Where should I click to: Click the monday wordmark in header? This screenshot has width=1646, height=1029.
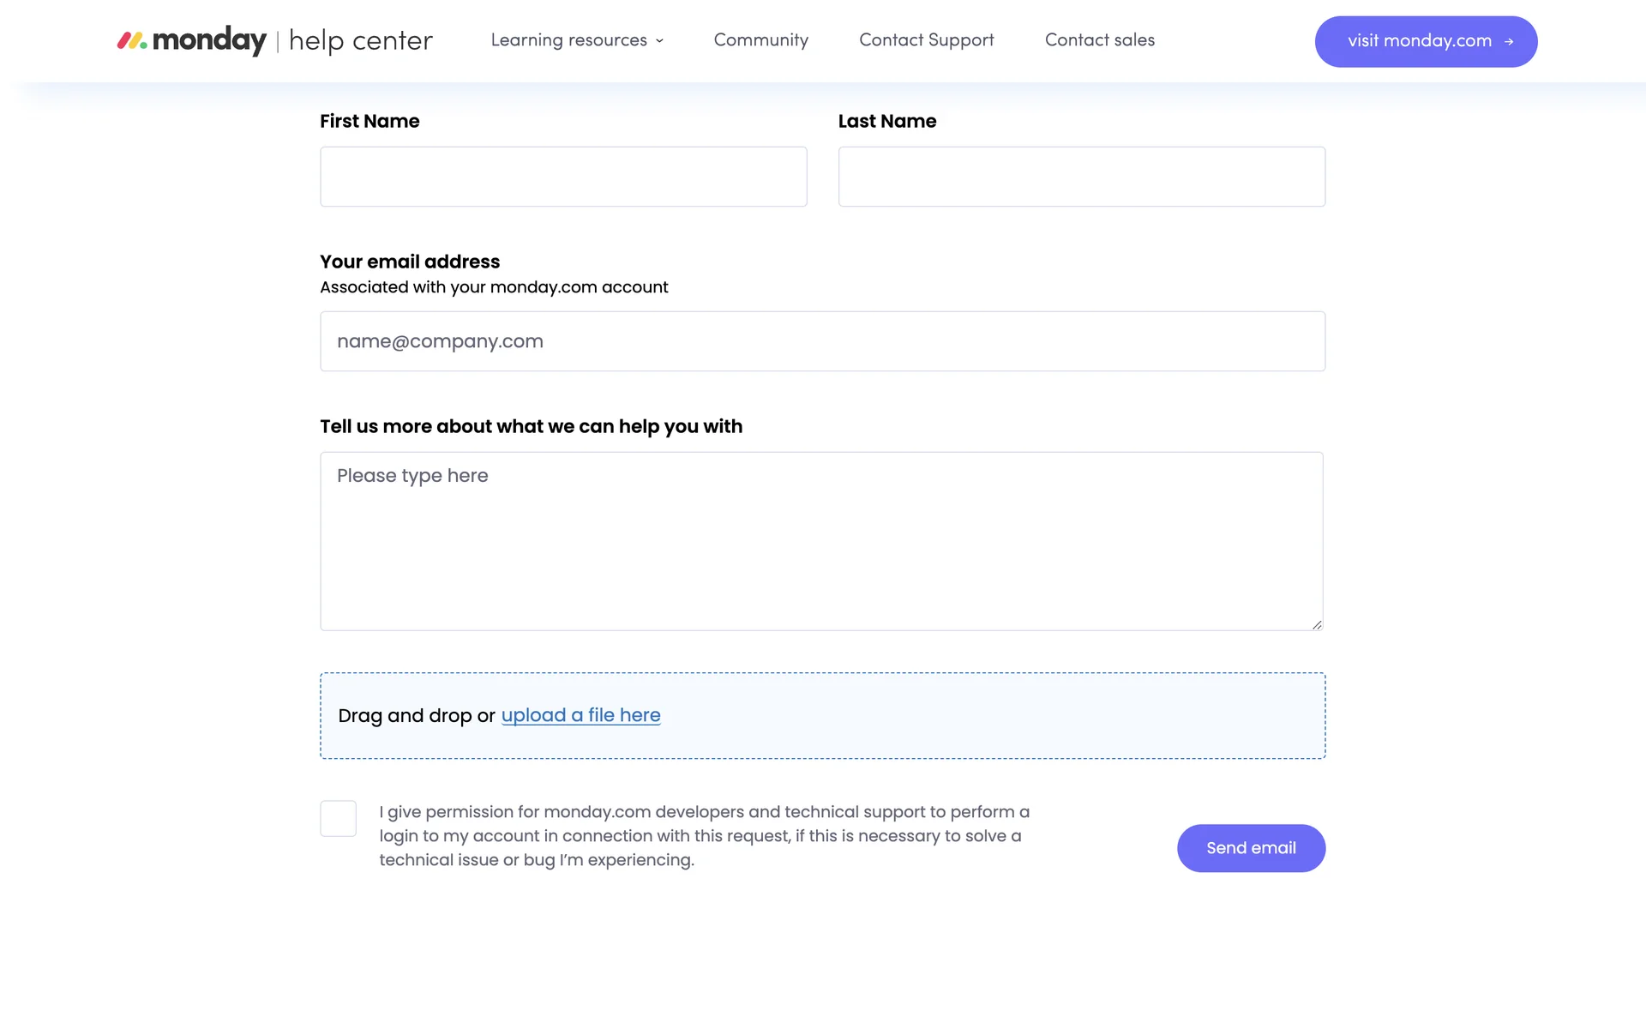coord(209,40)
